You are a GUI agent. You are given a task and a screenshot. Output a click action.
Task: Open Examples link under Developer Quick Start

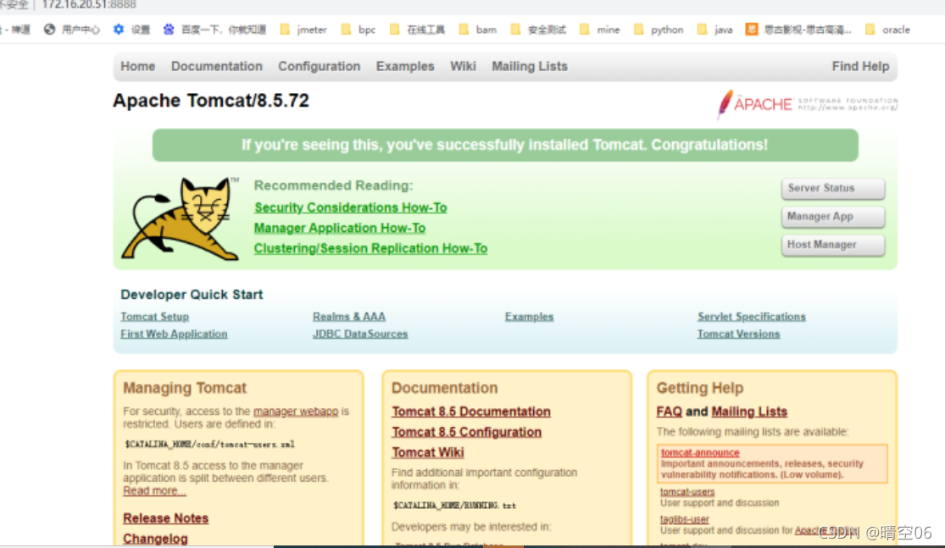(529, 317)
